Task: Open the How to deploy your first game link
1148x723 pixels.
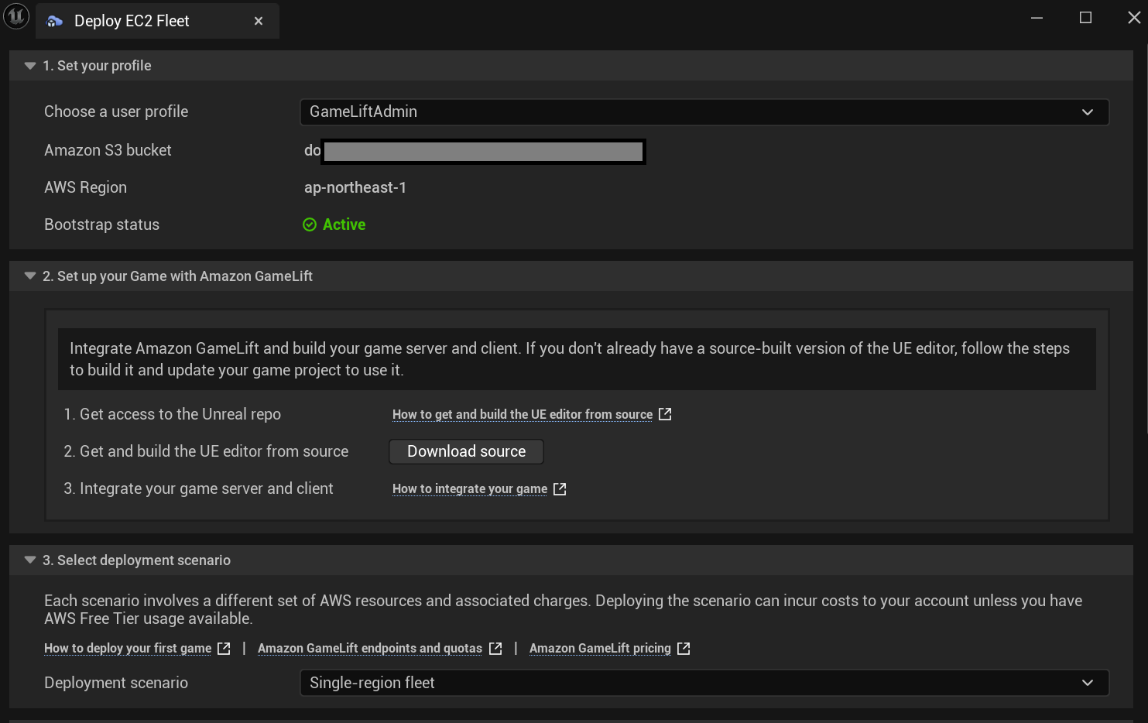Action: pos(127,648)
